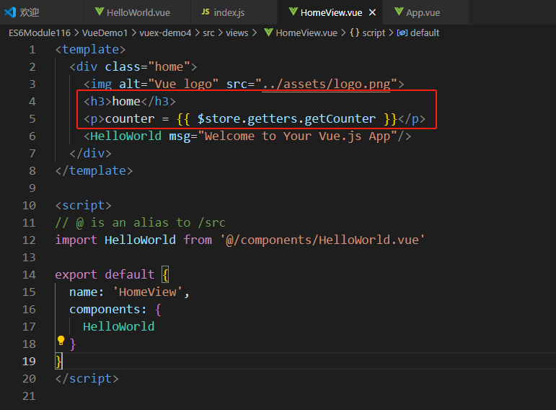Click '<script>' opening tag on line 10
This screenshot has width=556, height=410.
click(x=84, y=206)
